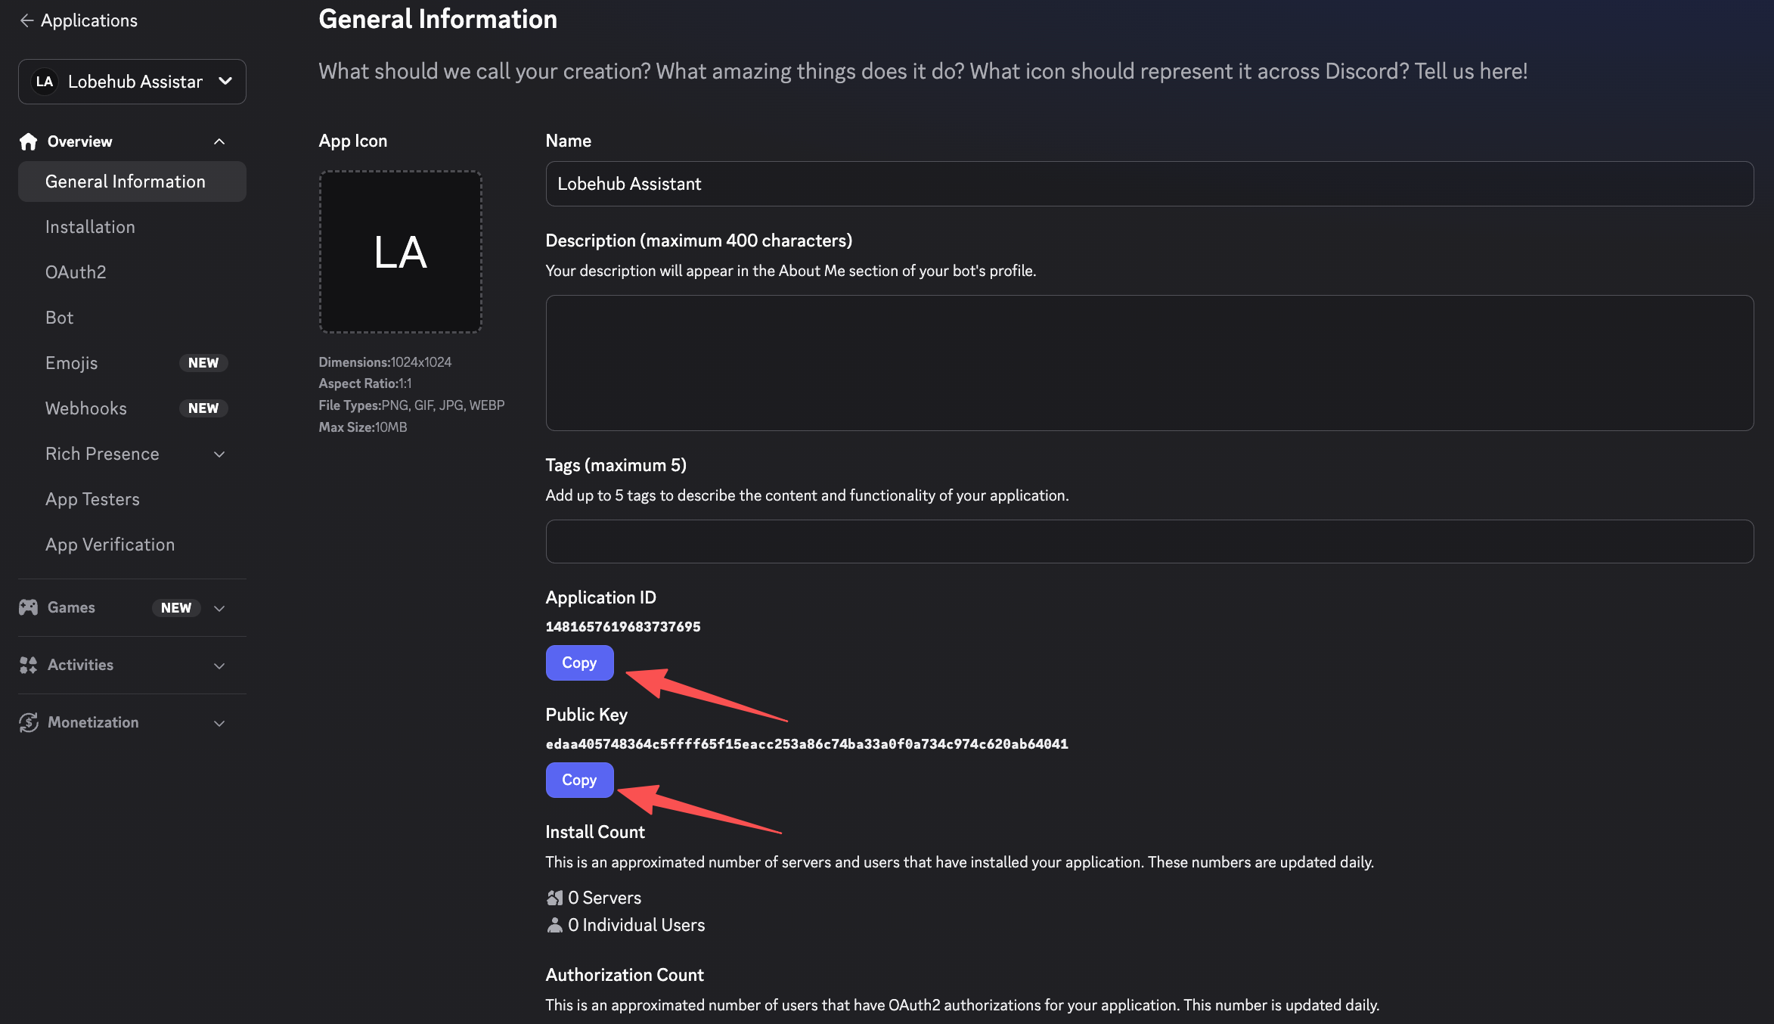Click the back arrow next to Applications

click(26, 20)
